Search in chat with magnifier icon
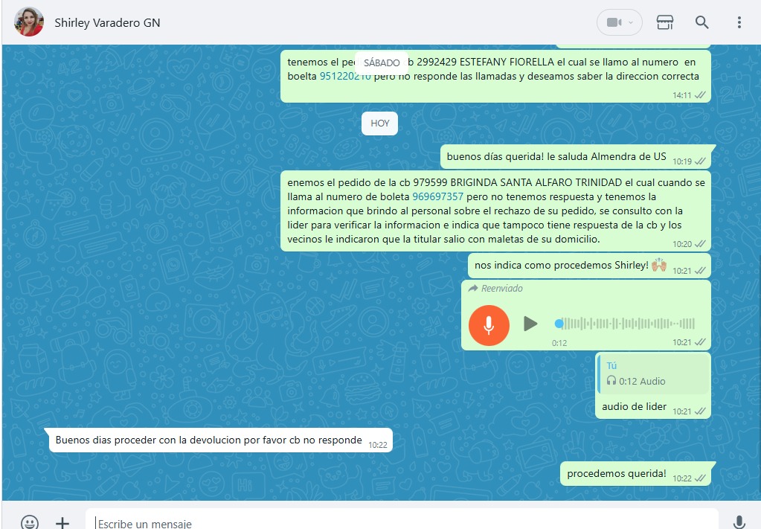761x529 pixels. click(x=701, y=22)
